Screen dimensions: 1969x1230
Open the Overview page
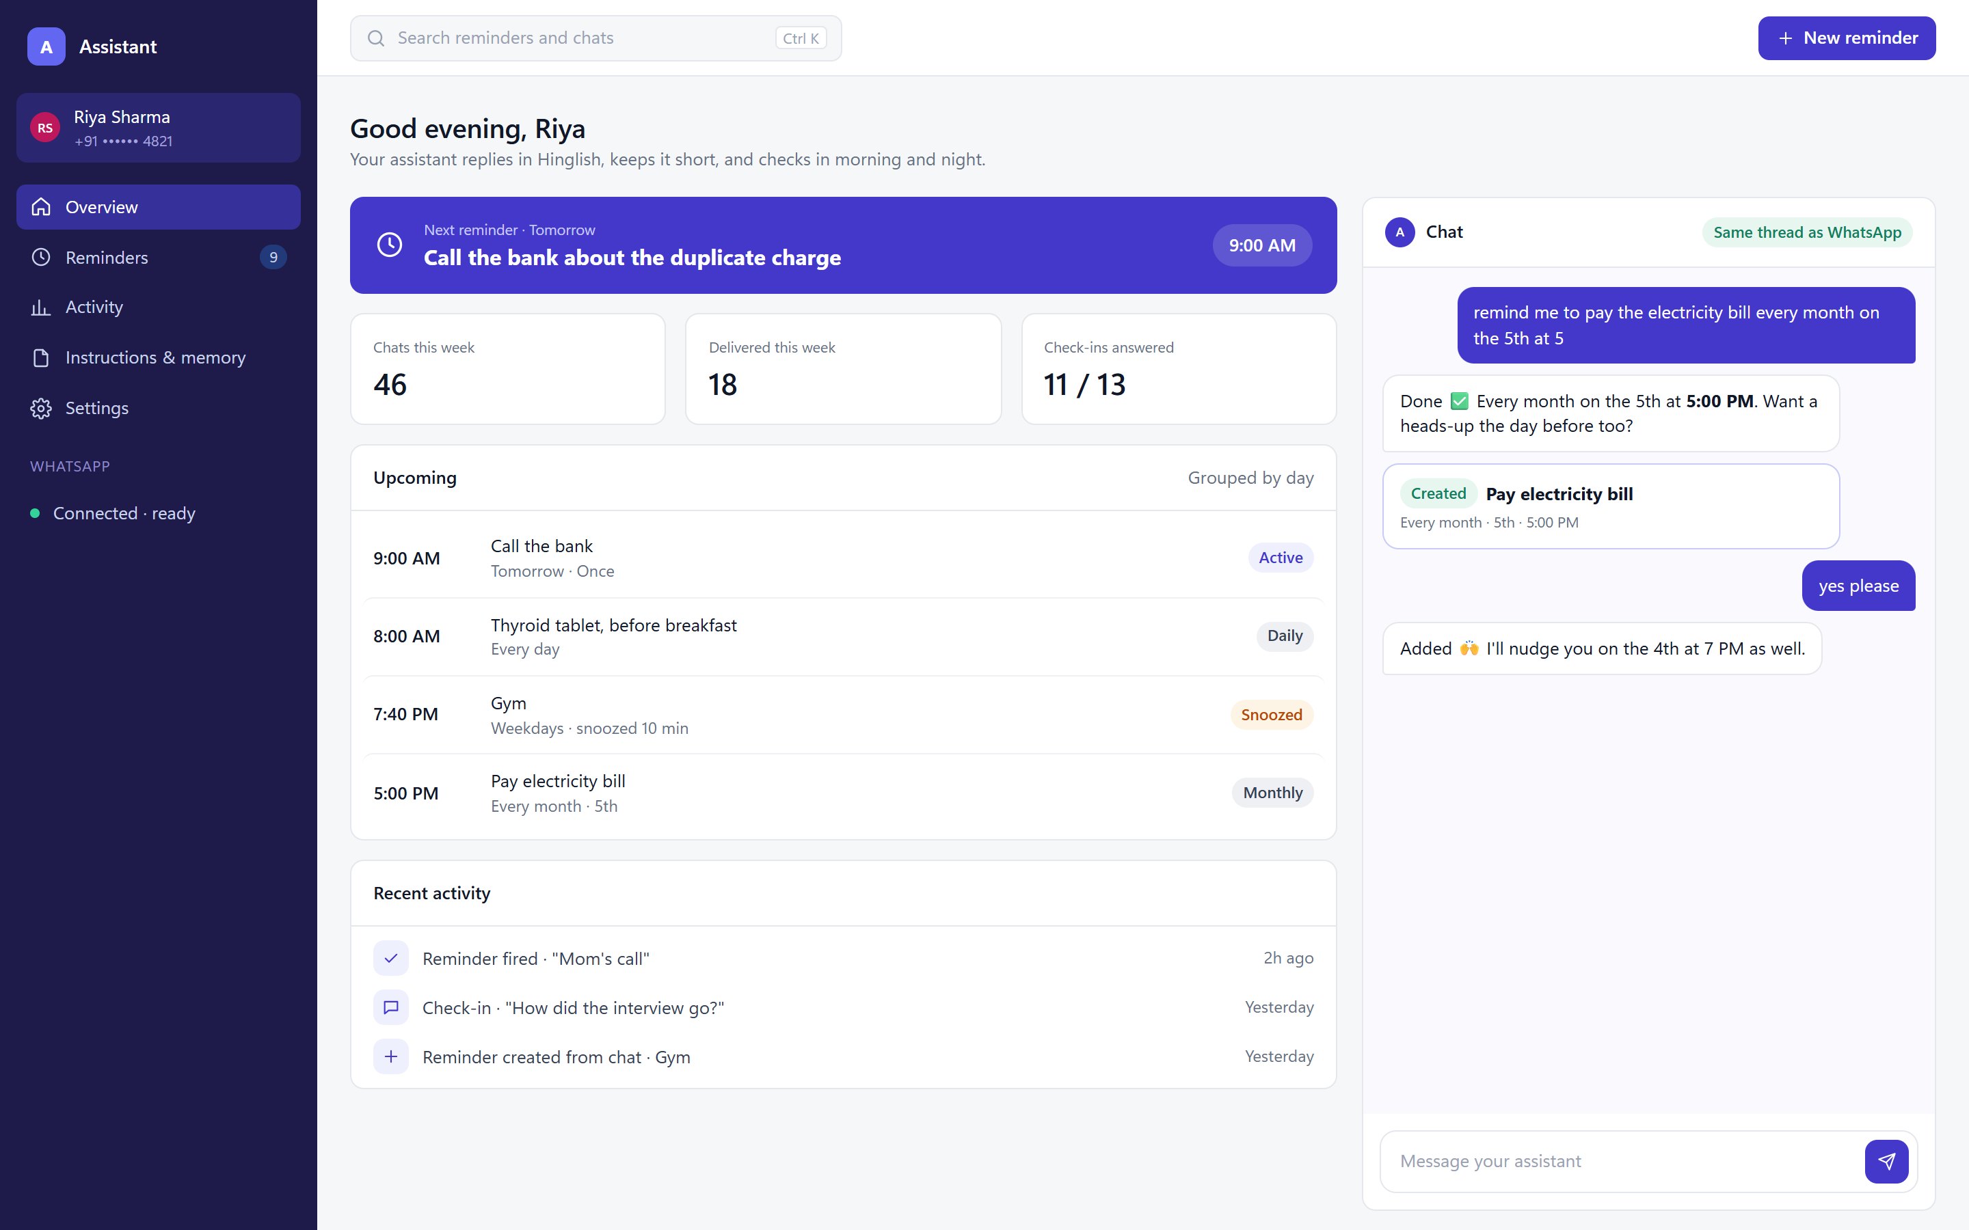(159, 208)
